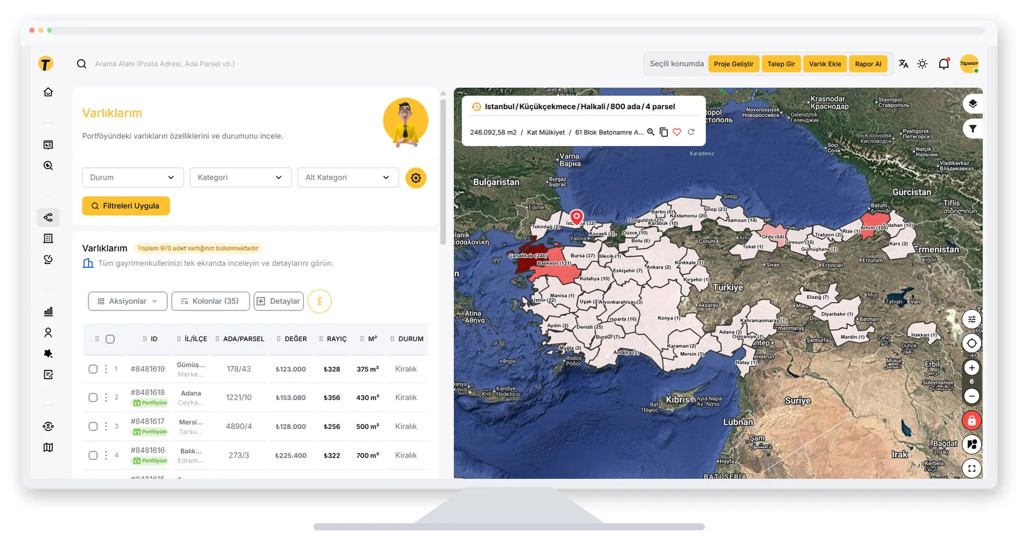
Task: Open Kolonlar (35) column selector
Action: [x=210, y=301]
